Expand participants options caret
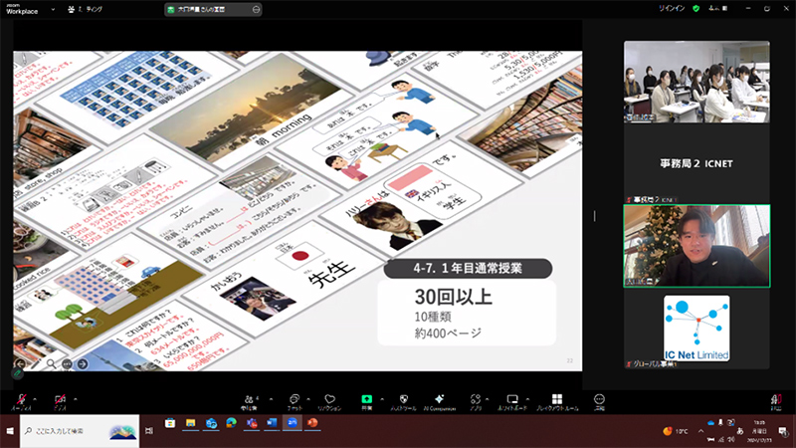 click(x=271, y=399)
